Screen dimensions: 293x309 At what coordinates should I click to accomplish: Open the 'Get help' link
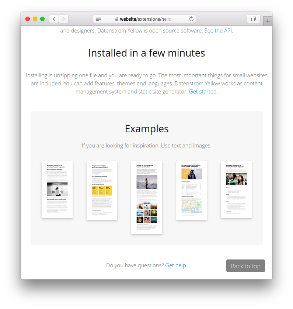[176, 265]
